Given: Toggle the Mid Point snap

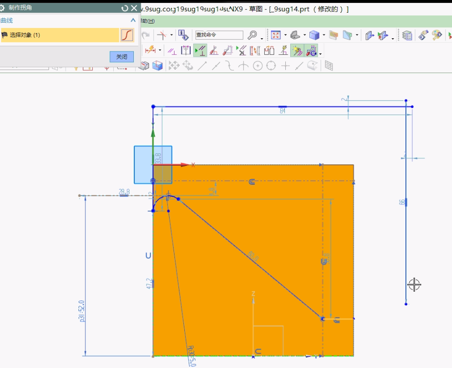Looking at the screenshot, I should (216, 66).
